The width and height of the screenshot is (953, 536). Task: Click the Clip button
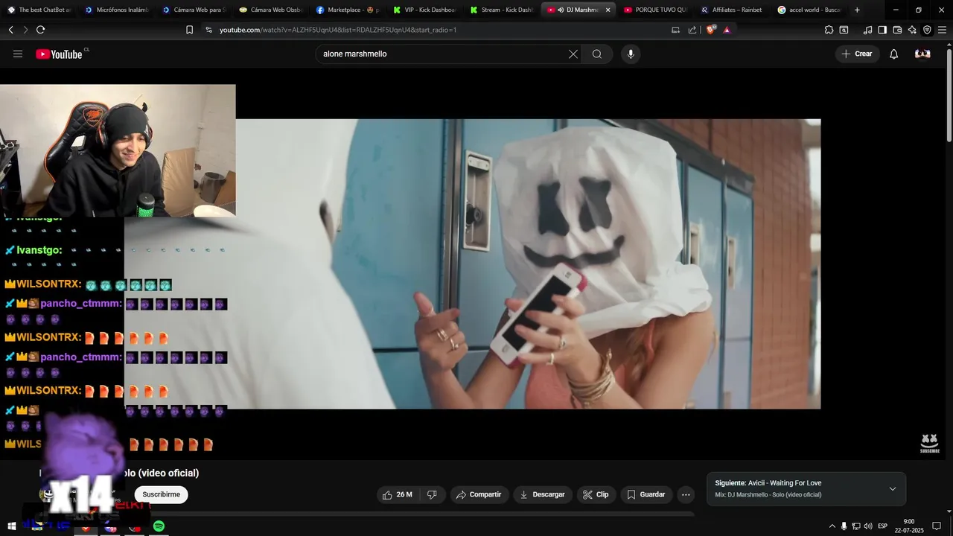[x=596, y=494]
